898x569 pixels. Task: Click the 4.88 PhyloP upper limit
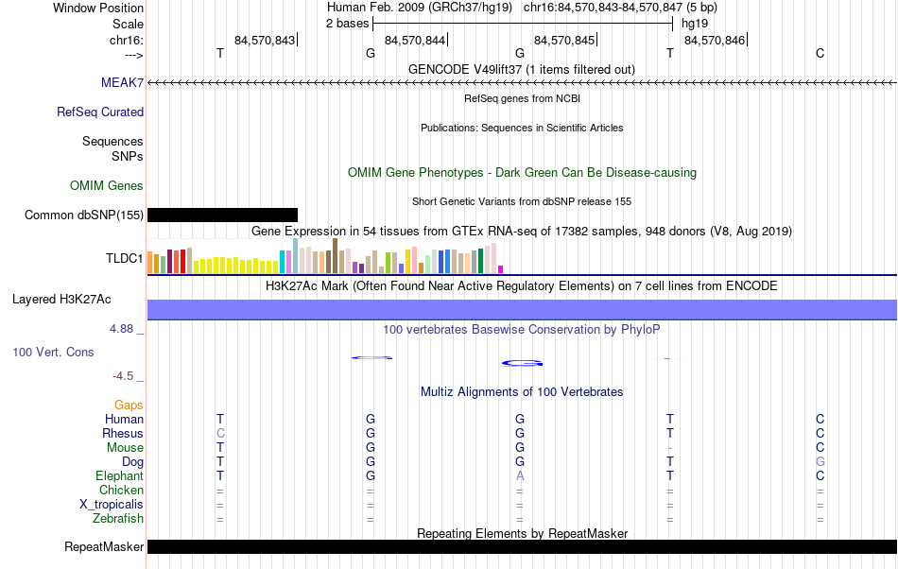pyautogui.click(x=121, y=329)
